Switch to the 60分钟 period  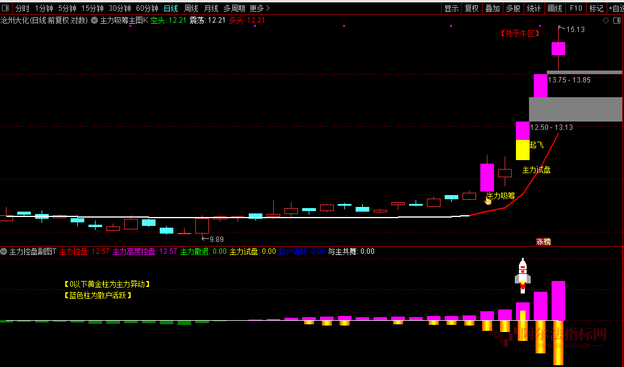[x=147, y=8]
